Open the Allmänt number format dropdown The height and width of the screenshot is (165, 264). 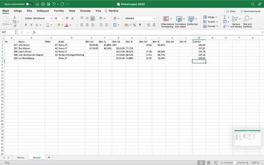click(x=140, y=18)
